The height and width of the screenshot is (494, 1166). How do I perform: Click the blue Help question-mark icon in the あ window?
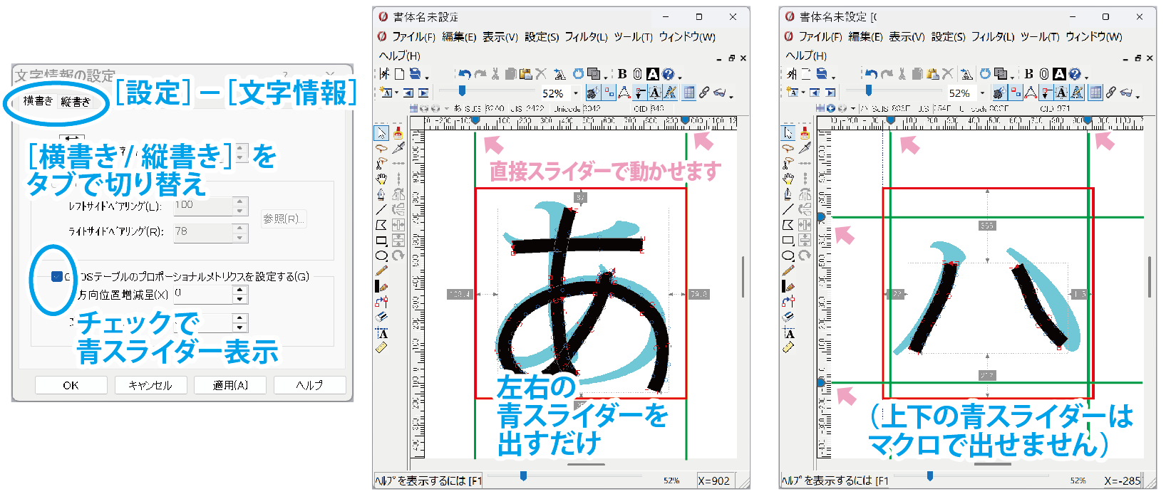click(x=668, y=73)
